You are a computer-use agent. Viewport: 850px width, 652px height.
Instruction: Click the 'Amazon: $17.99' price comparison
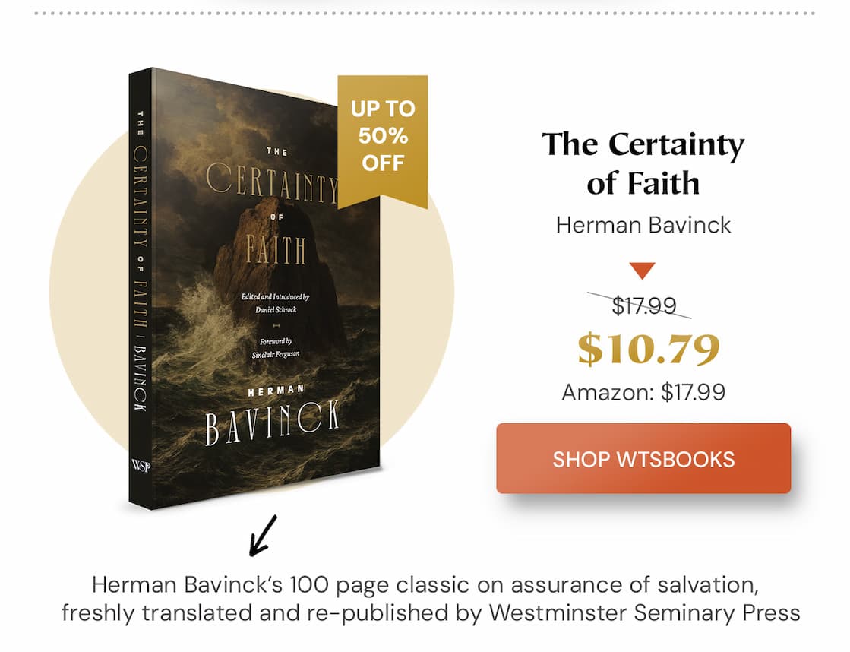click(643, 392)
